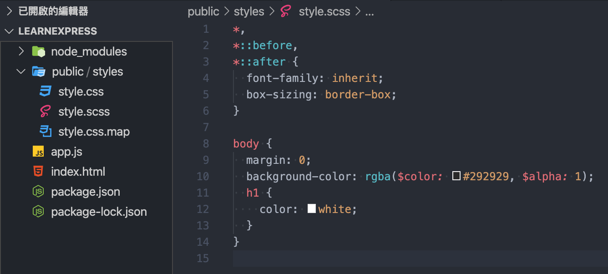The image size is (608, 274).
Task: Click the Node icon beside package.json
Action: (x=38, y=192)
